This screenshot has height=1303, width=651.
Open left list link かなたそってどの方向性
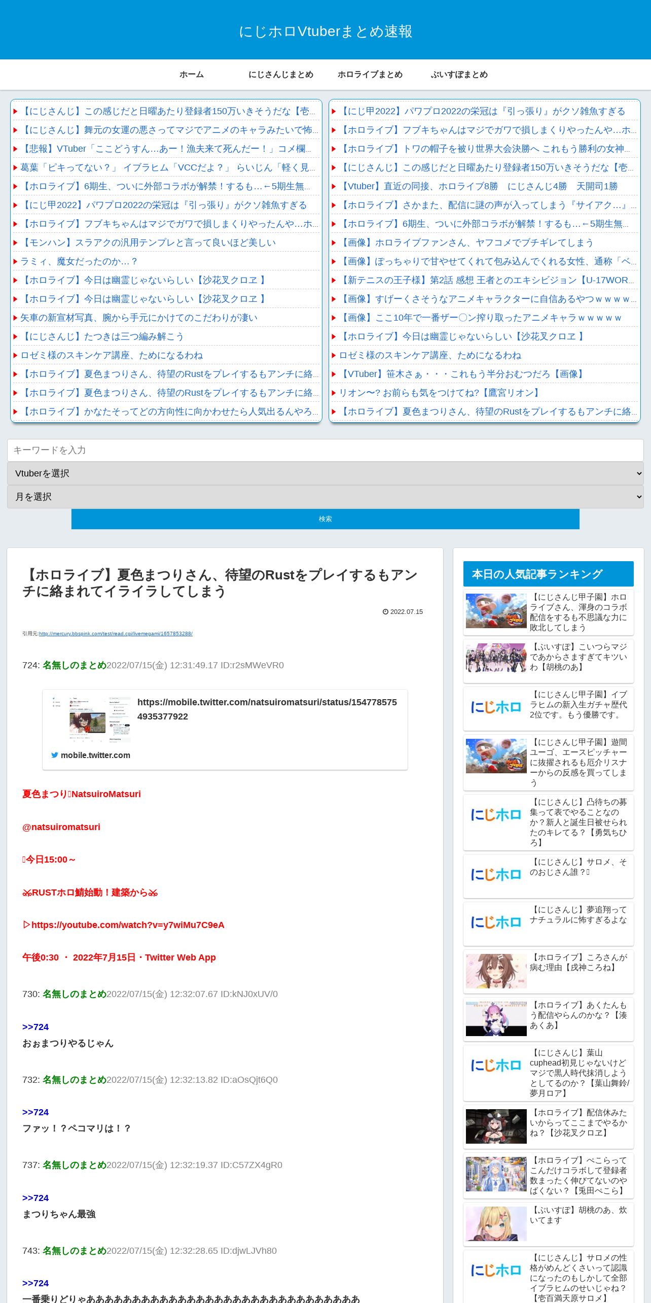point(169,412)
